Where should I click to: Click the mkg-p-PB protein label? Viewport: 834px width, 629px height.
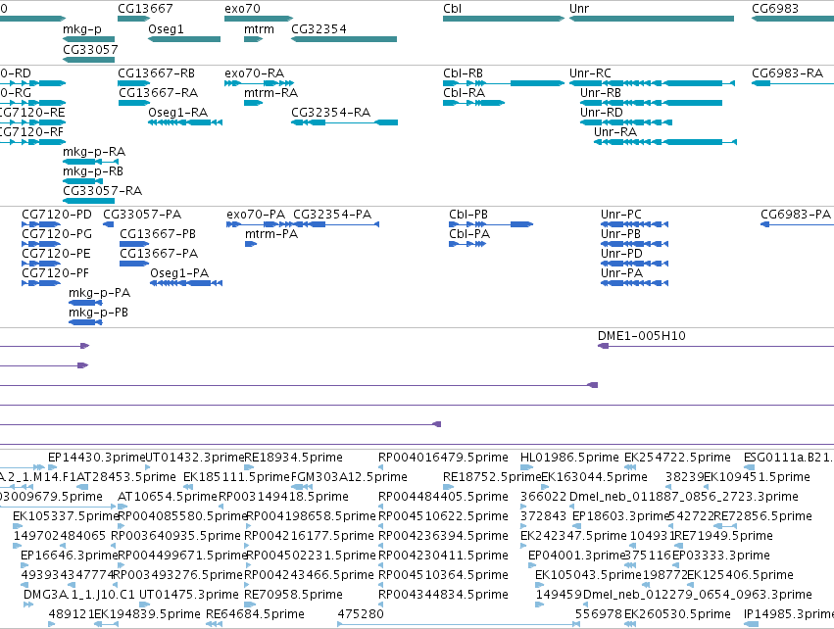pos(98,314)
